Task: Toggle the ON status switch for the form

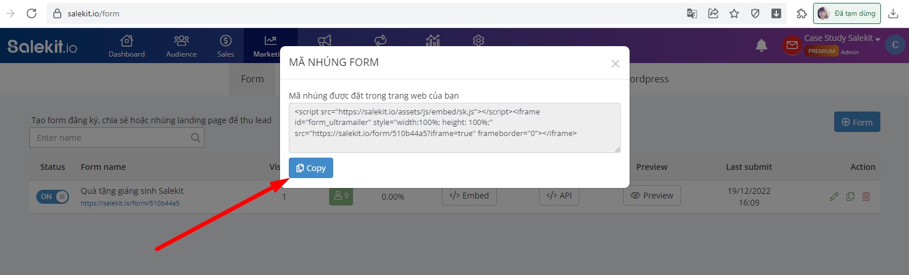Action: point(53,197)
